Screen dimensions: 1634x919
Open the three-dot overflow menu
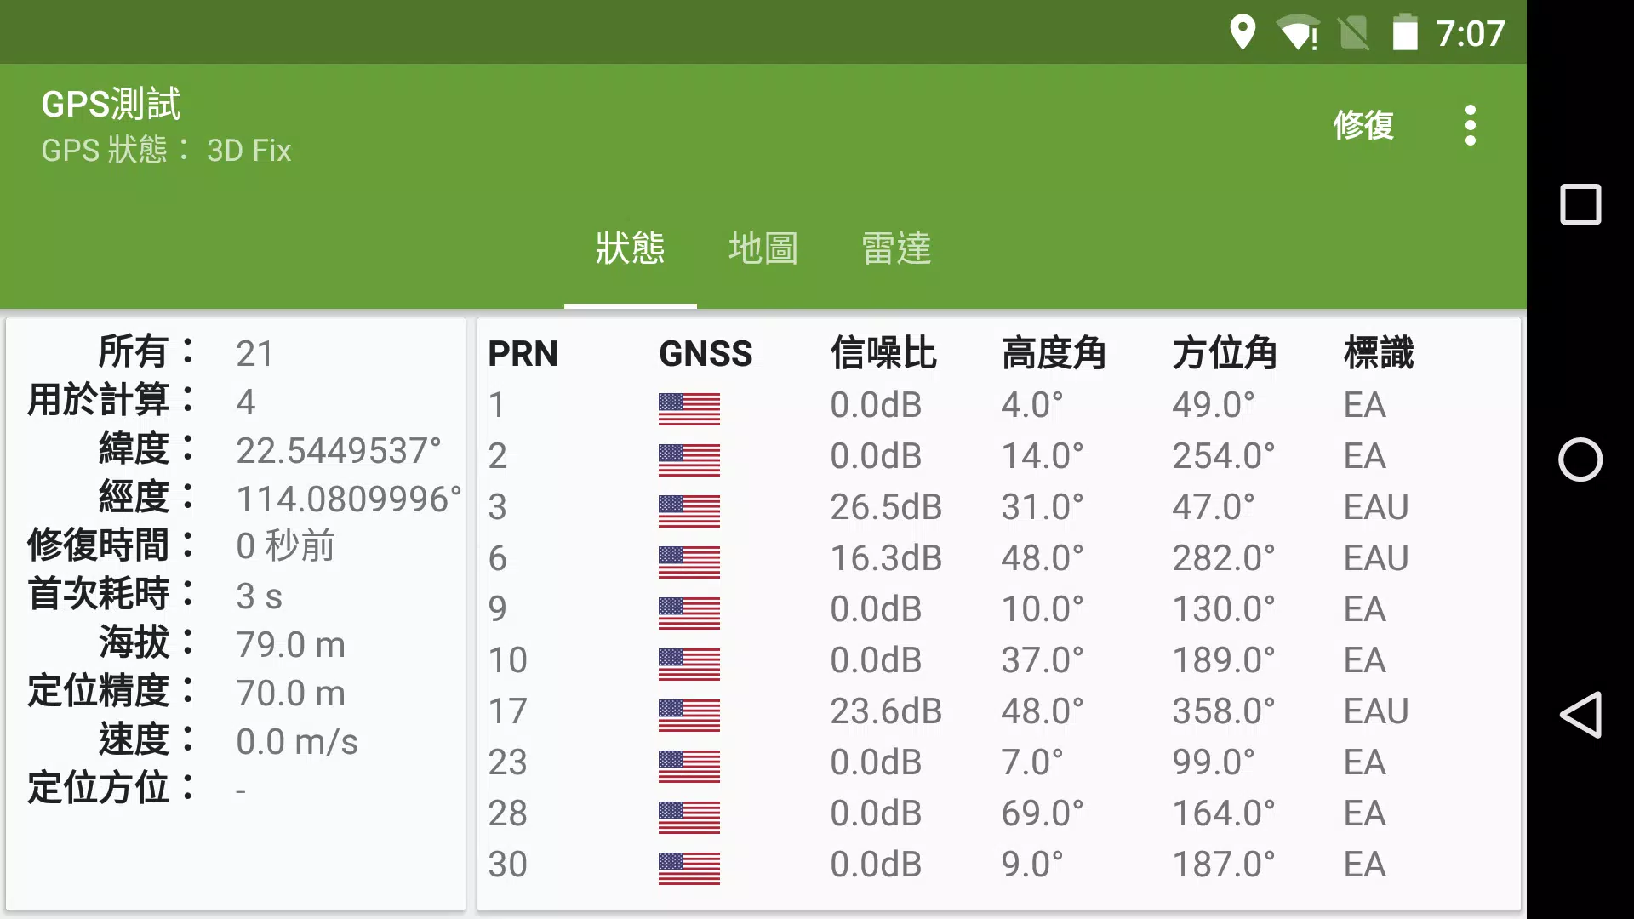(1470, 126)
